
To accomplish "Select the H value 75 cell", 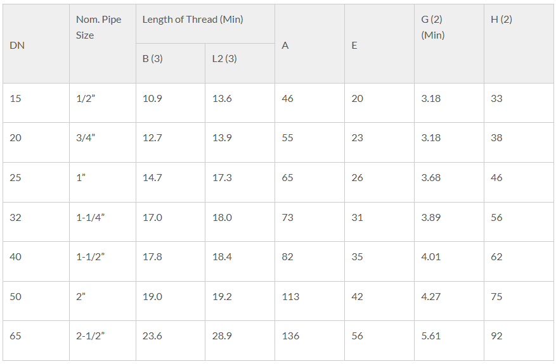I will 519,301.
